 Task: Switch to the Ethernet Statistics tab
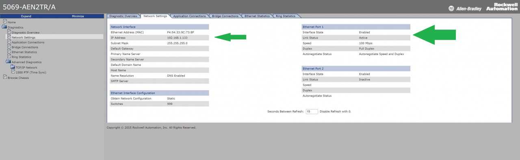pos(257,16)
